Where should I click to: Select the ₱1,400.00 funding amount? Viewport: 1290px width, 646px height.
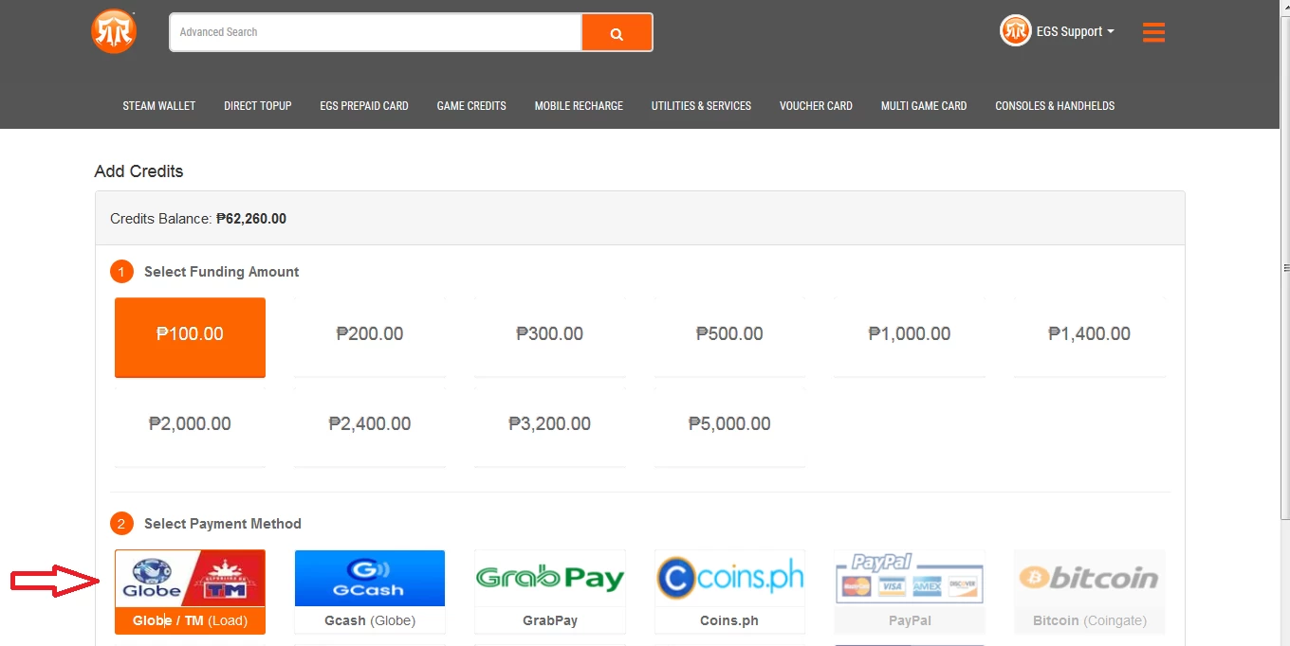coord(1089,337)
